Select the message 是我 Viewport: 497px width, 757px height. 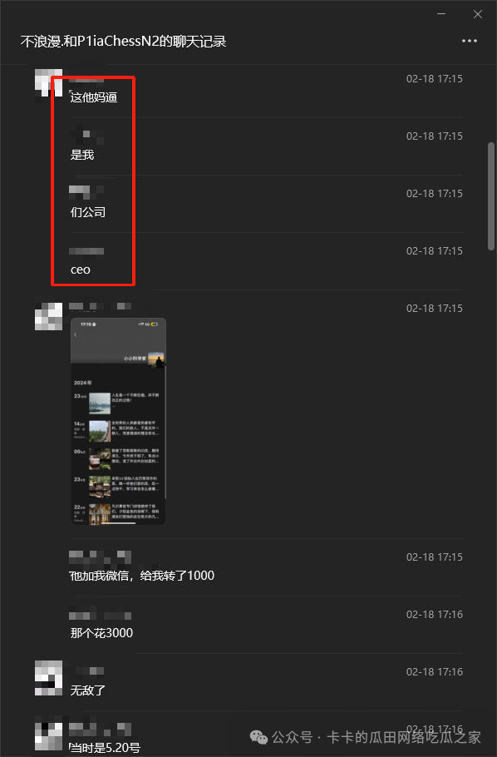coord(82,155)
